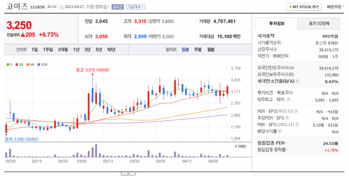This screenshot has height=176, width=349.
Task: Click the 최고 3,515 (03/08) marker
Action: click(x=93, y=70)
